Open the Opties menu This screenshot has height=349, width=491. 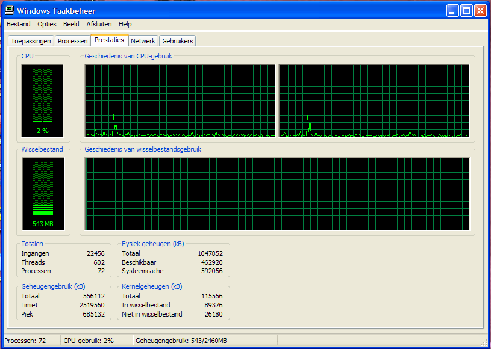coord(47,24)
